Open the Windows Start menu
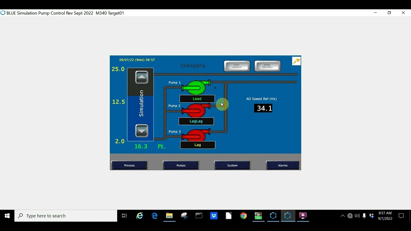This screenshot has width=411, height=231. tap(7, 216)
